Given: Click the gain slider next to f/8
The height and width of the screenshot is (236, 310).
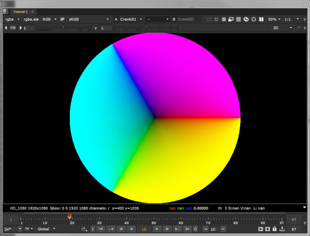Looking at the screenshot, I should (65, 28).
